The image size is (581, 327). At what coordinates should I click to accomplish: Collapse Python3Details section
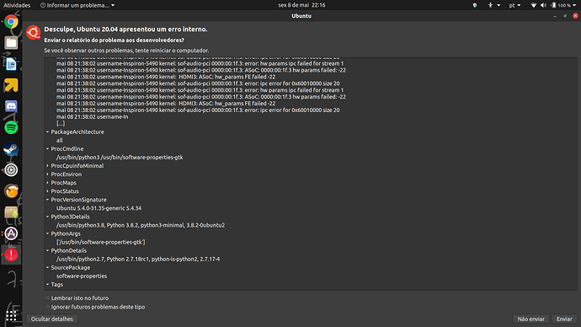tap(47, 217)
